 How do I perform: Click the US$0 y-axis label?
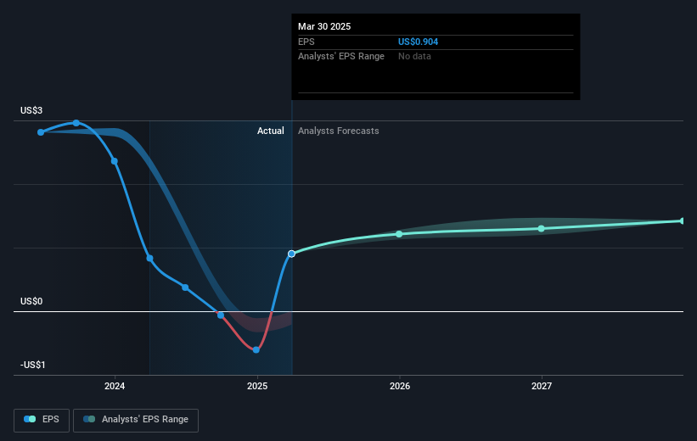click(x=31, y=302)
